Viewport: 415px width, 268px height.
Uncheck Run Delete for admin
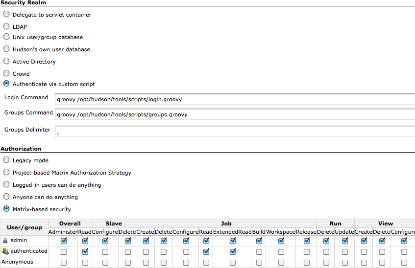326,241
